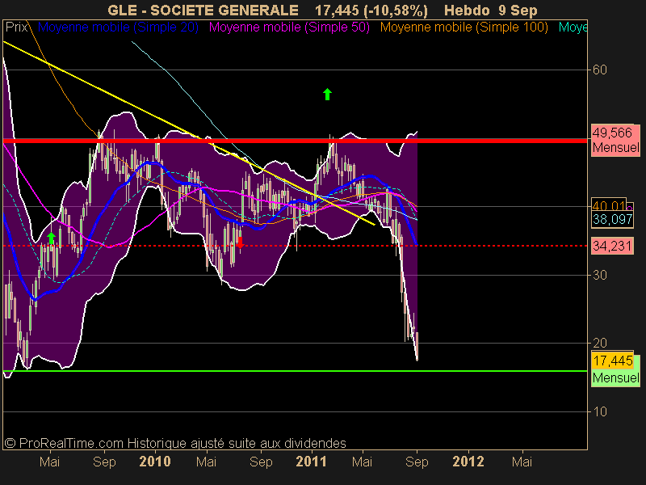Click the 2010 year label on time axis
This screenshot has height=485, width=646.
coord(155,461)
